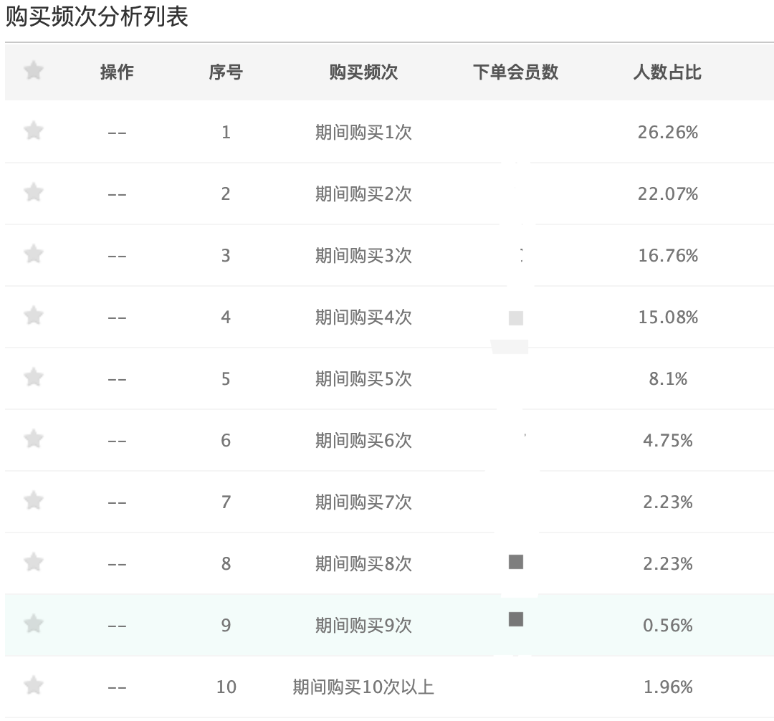The image size is (774, 721).
Task: Select the 期间购买9次 cell
Action: (363, 625)
